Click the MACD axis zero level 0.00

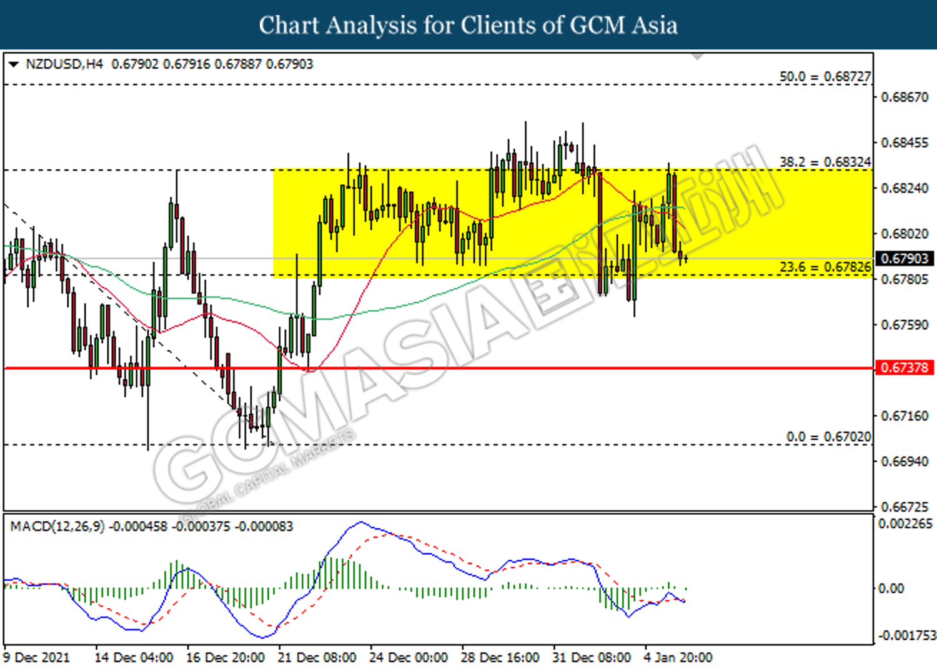[891, 588]
